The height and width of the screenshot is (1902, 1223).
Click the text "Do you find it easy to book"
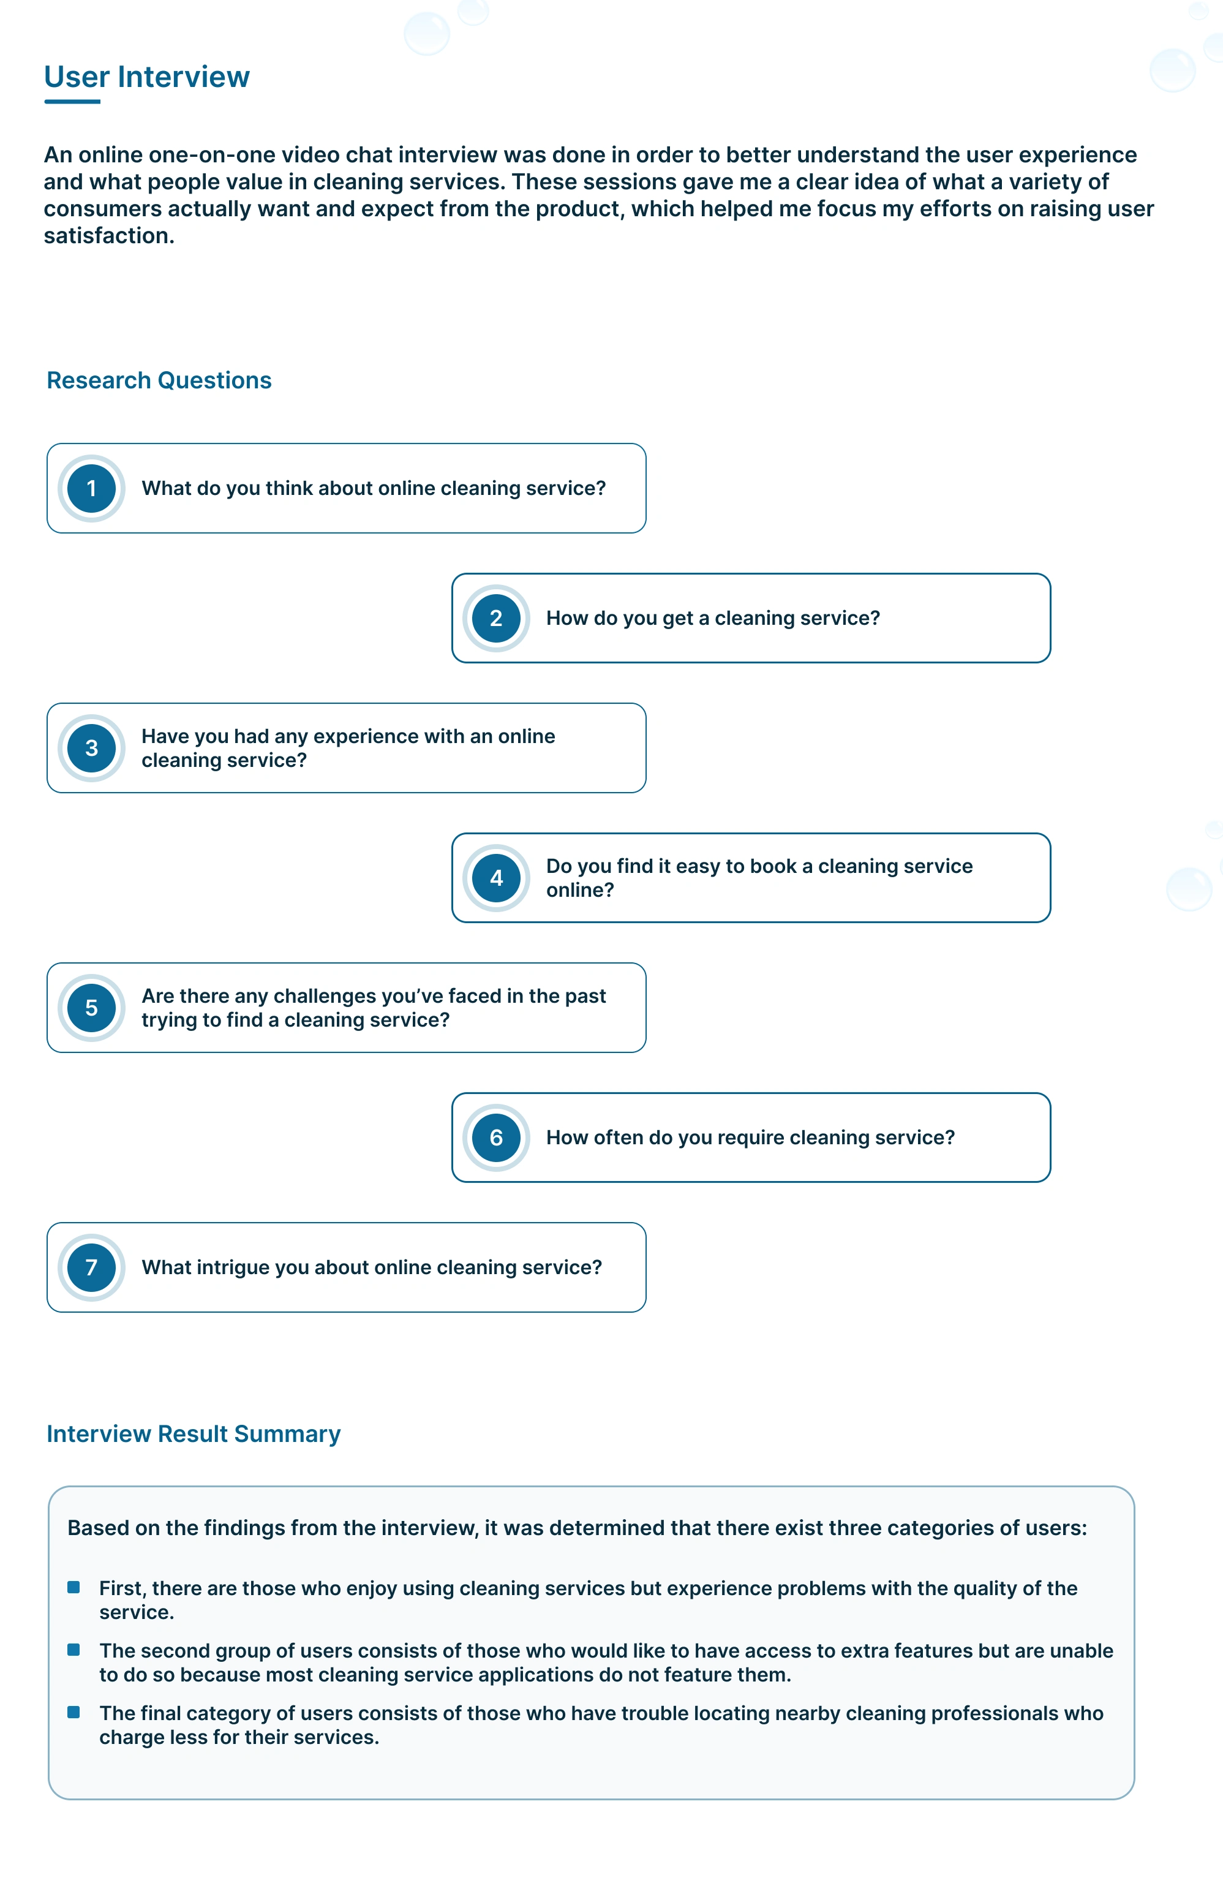pyautogui.click(x=758, y=866)
